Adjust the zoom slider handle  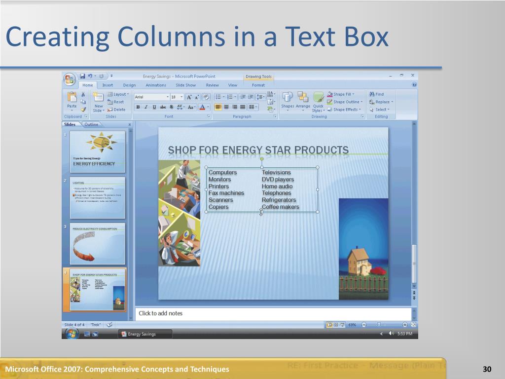click(x=379, y=325)
